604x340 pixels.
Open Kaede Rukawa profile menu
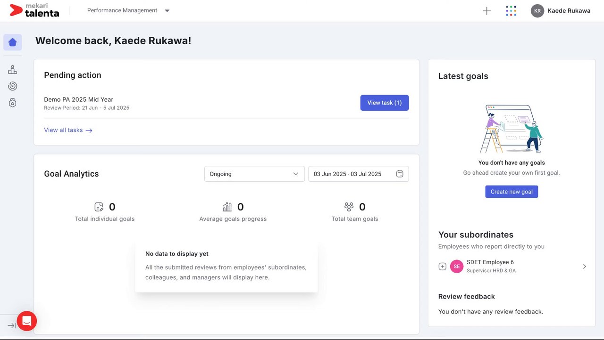coord(561,11)
